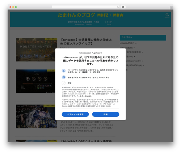Click the オプションを管理 button
Image resolution: width=181 pixels, height=153 pixels.
point(75,114)
